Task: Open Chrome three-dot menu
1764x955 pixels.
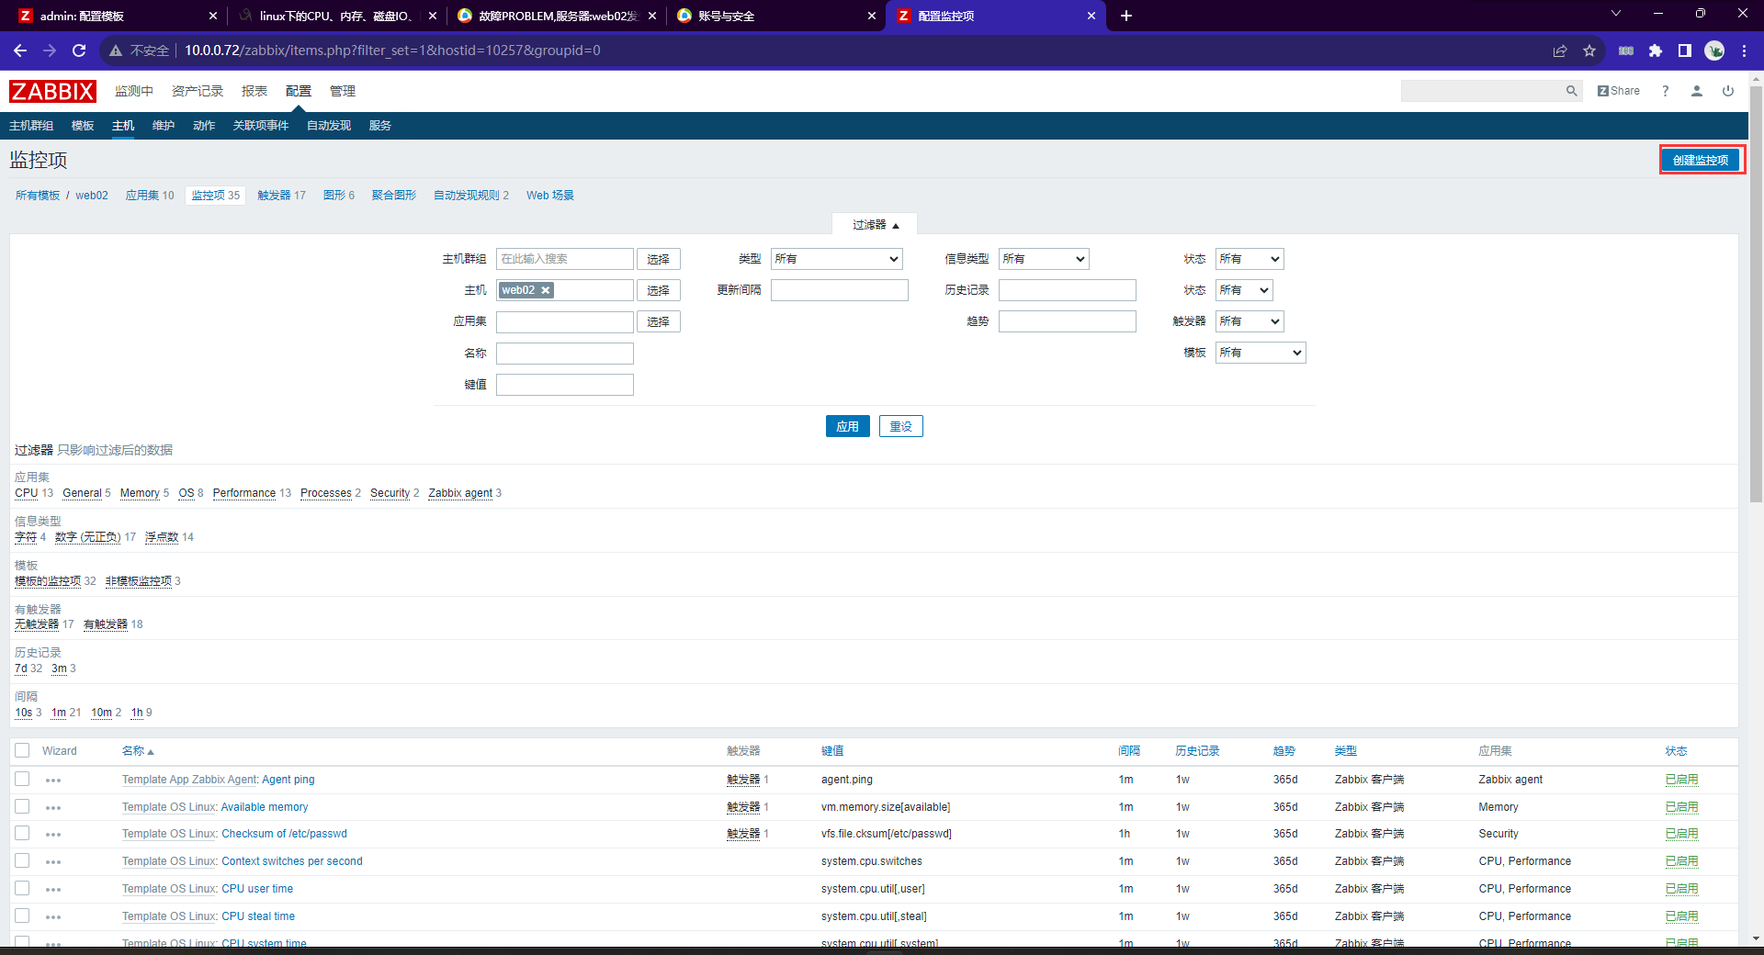Action: click(x=1744, y=51)
